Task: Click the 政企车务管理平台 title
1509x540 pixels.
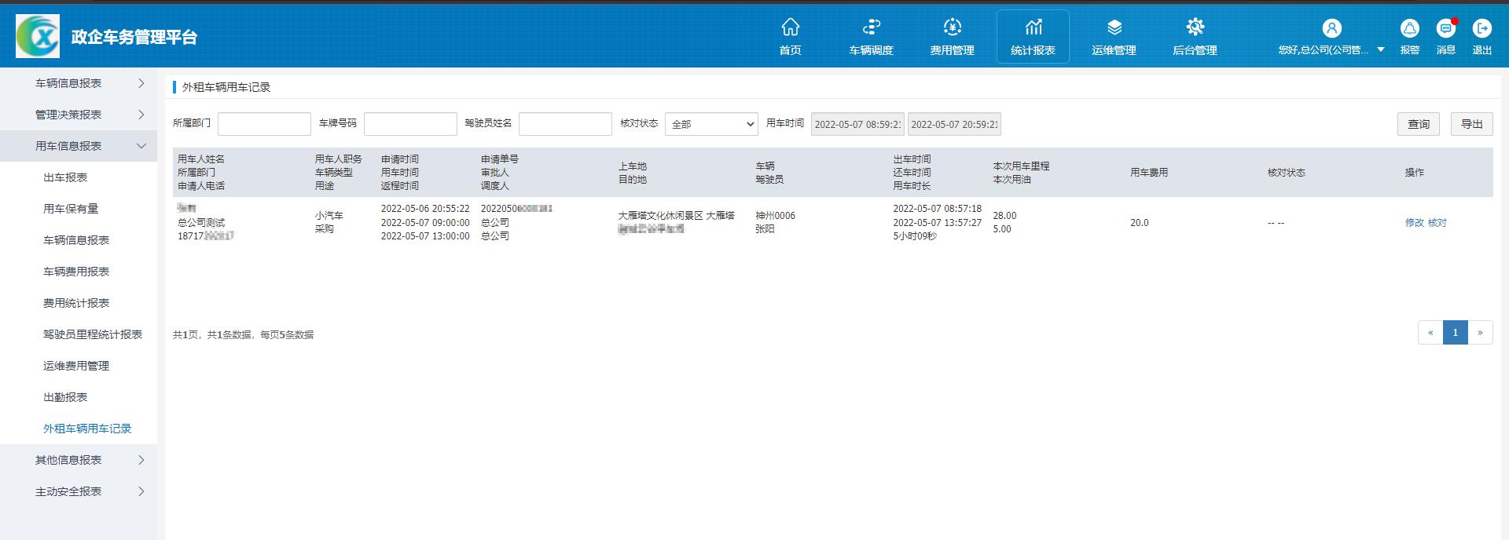Action: pyautogui.click(x=134, y=37)
